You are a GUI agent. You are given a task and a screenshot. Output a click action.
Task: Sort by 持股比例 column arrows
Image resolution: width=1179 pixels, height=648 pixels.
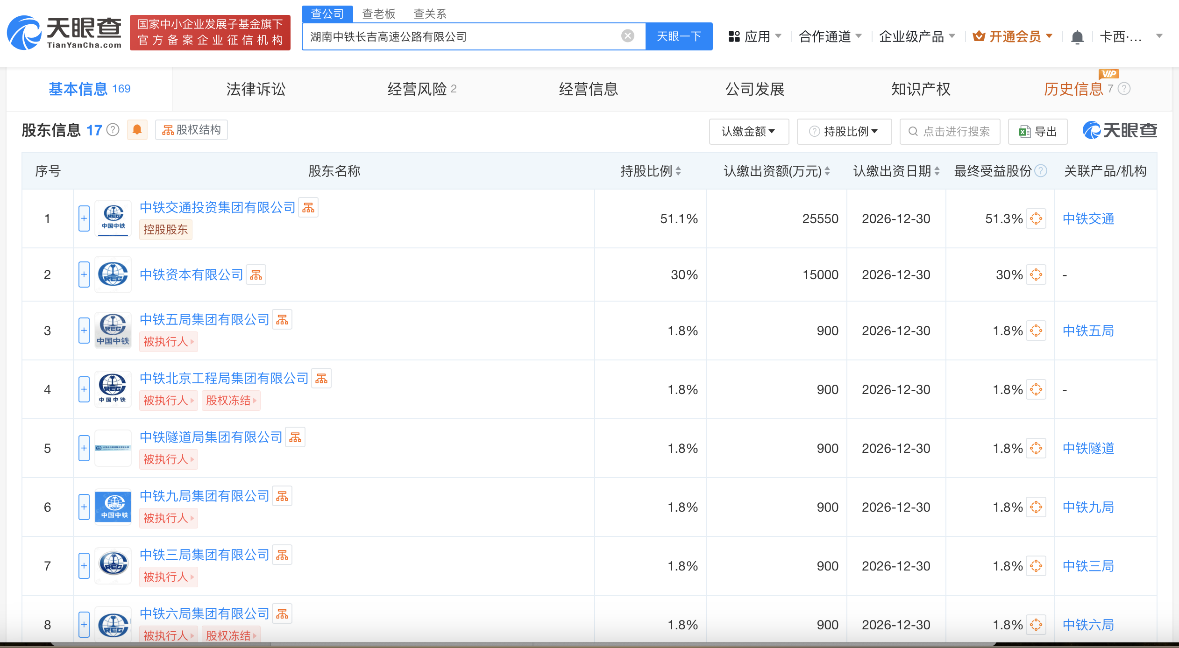tap(678, 171)
